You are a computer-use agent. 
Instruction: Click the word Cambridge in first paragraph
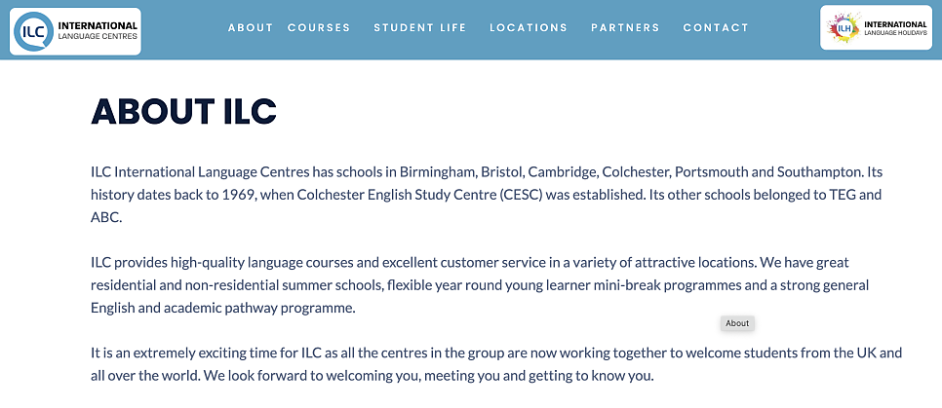coord(564,172)
